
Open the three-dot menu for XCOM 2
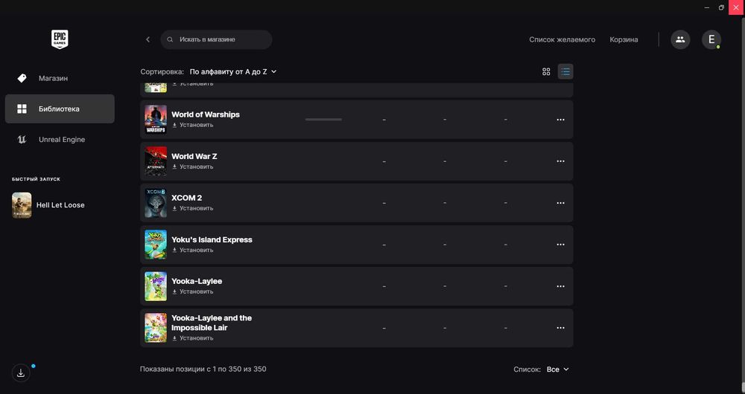pos(560,203)
